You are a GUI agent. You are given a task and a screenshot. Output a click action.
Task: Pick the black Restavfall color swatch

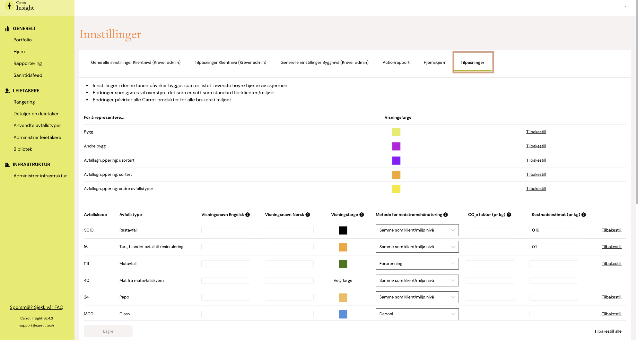[343, 230]
